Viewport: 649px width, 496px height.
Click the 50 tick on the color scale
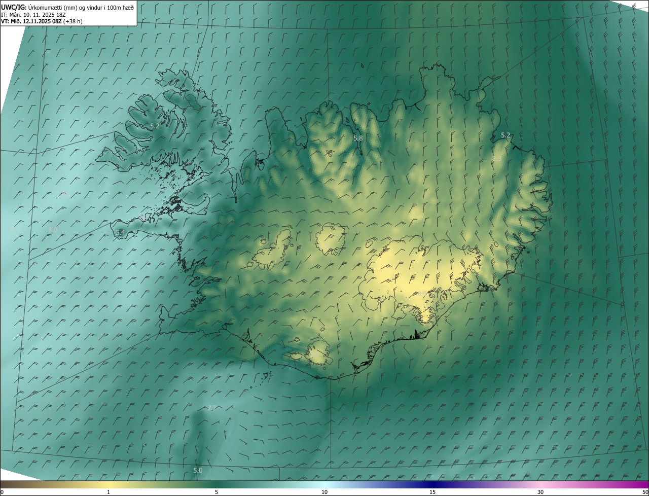click(x=645, y=492)
